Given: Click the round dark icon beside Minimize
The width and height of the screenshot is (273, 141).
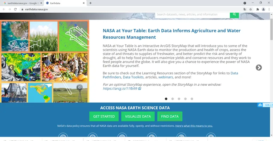Looking at the screenshot, I should pos(245,3).
